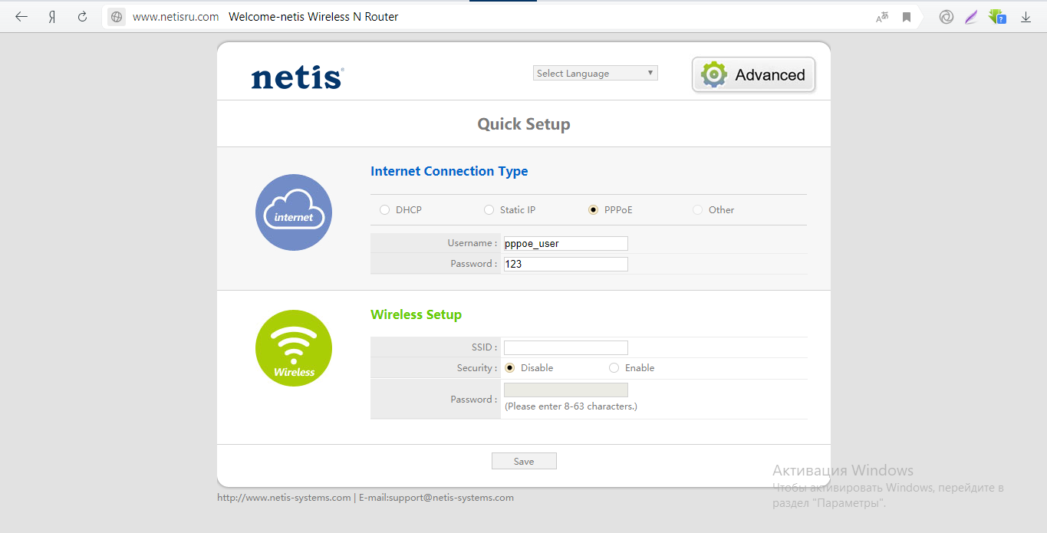1047x533 pixels.
Task: Select Static IP connection type
Action: (x=489, y=210)
